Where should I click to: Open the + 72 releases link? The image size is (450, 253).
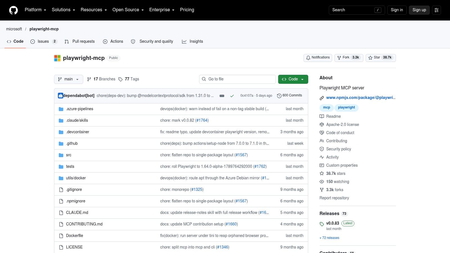(329, 238)
